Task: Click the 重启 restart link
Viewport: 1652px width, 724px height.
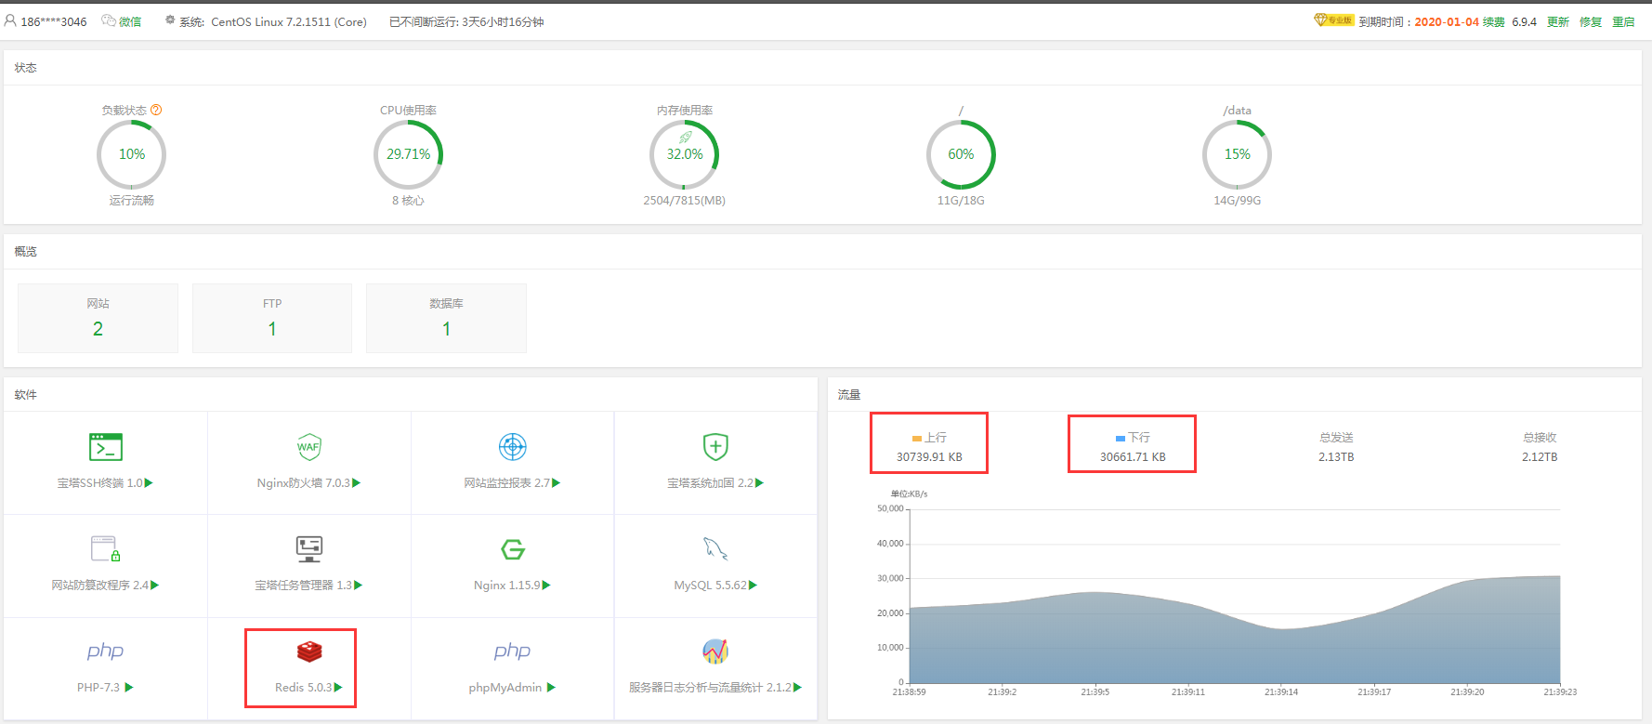Action: tap(1623, 21)
